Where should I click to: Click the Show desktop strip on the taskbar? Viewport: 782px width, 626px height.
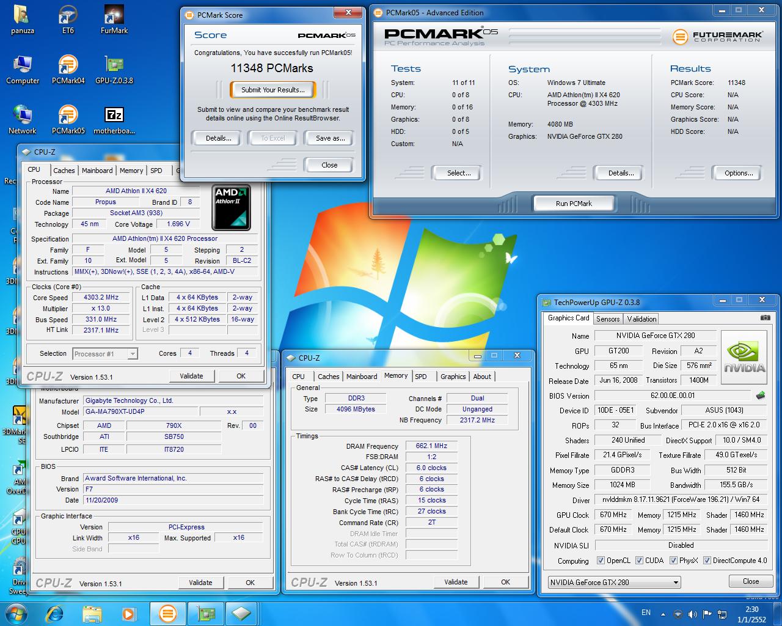(778, 614)
